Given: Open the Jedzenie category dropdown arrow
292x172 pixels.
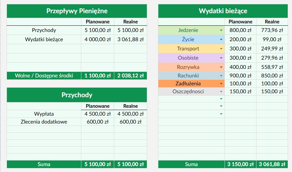Looking at the screenshot, I should (x=221, y=30).
